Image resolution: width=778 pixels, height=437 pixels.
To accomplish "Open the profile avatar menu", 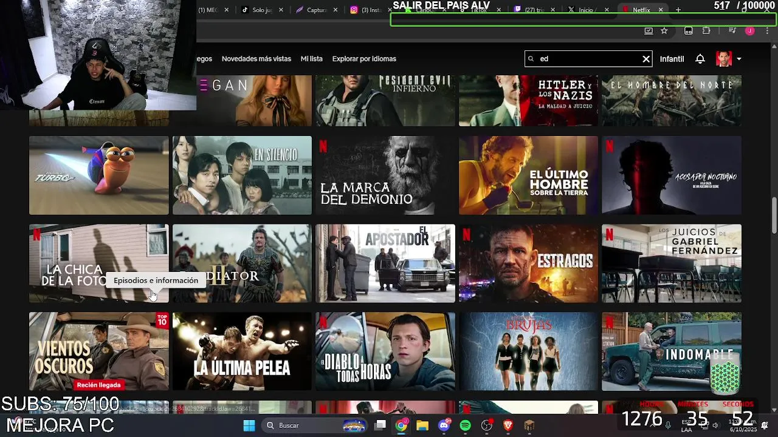I will 723,59.
